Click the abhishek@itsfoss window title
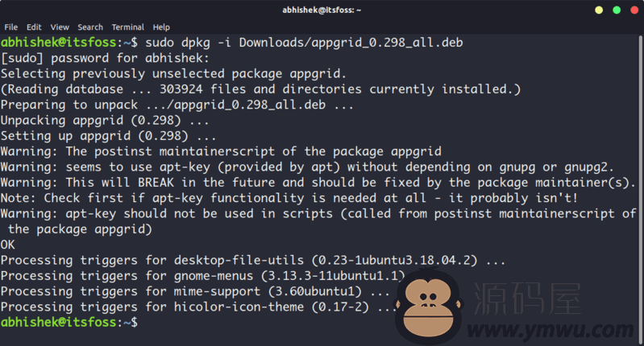This screenshot has height=346, width=644. click(x=322, y=10)
